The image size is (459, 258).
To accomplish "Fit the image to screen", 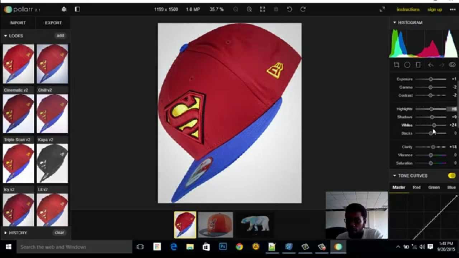I will [x=262, y=9].
